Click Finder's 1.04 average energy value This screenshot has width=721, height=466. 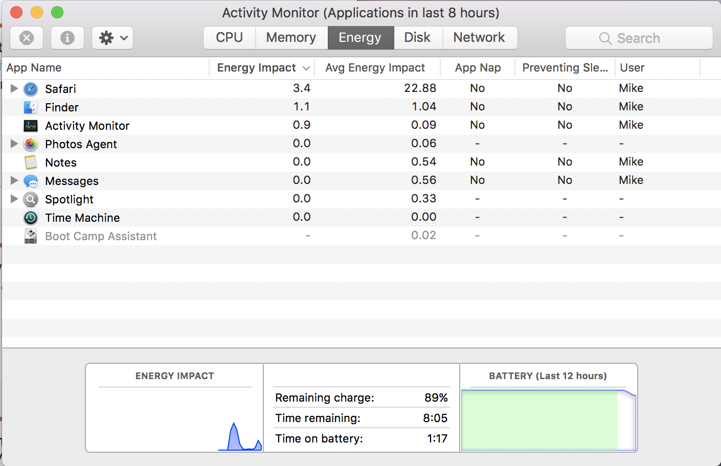tap(424, 106)
